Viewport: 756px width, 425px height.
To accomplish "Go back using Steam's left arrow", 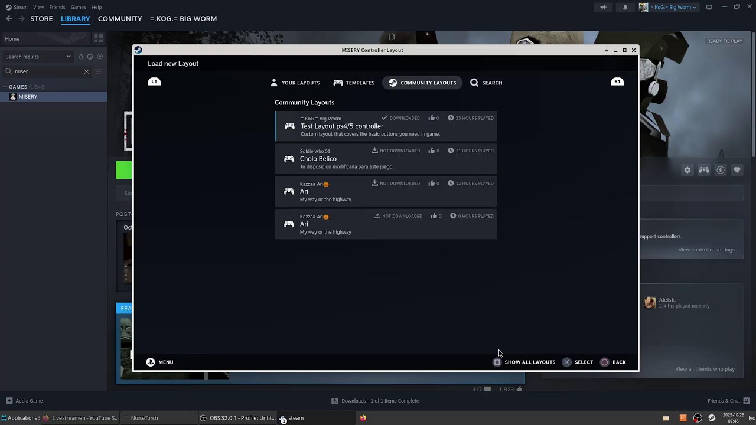I will tap(9, 19).
